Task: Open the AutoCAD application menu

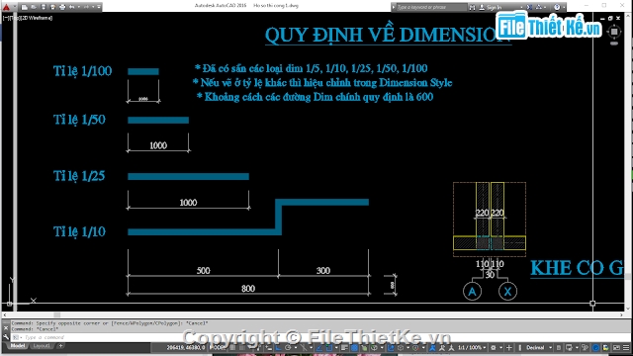Action: pos(7,7)
